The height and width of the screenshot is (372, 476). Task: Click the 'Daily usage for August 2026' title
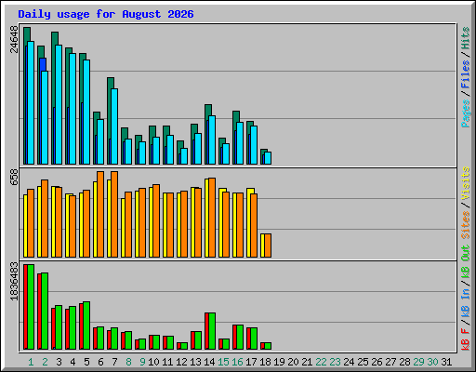(106, 14)
